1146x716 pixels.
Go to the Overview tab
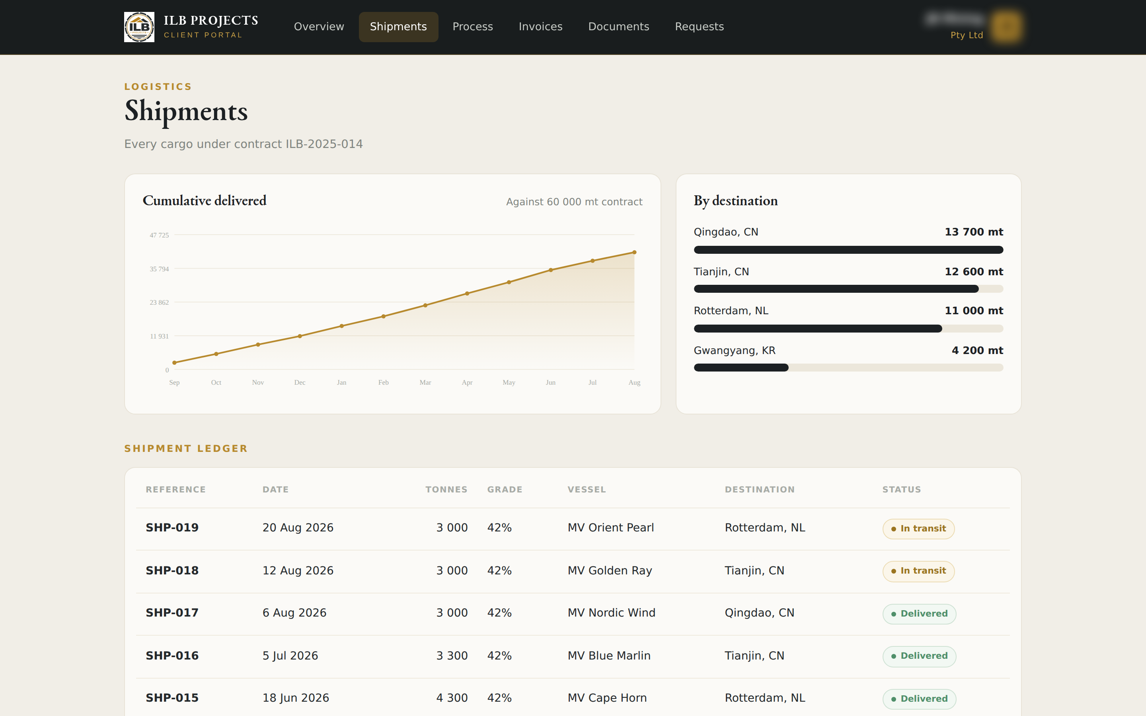click(319, 27)
